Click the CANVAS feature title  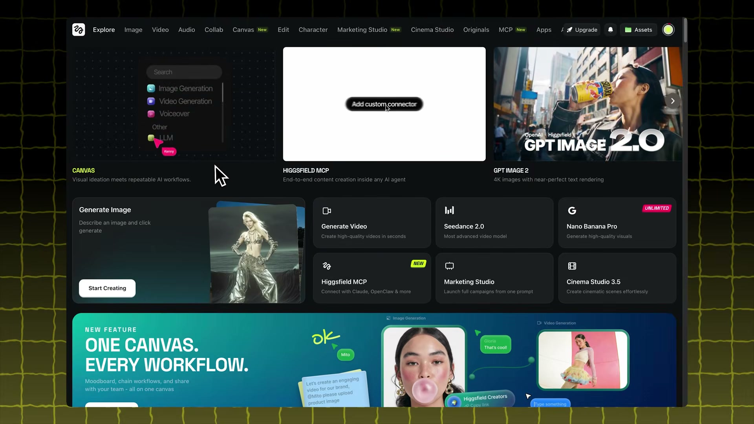click(83, 170)
